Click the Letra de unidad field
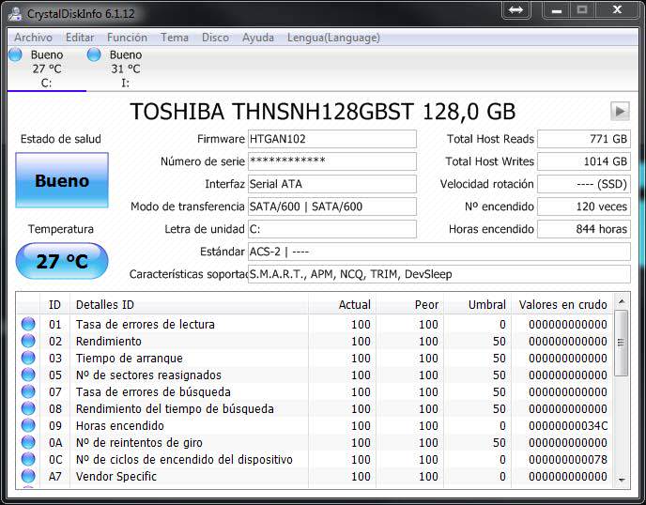Screen dimensions: 646x505 332,229
